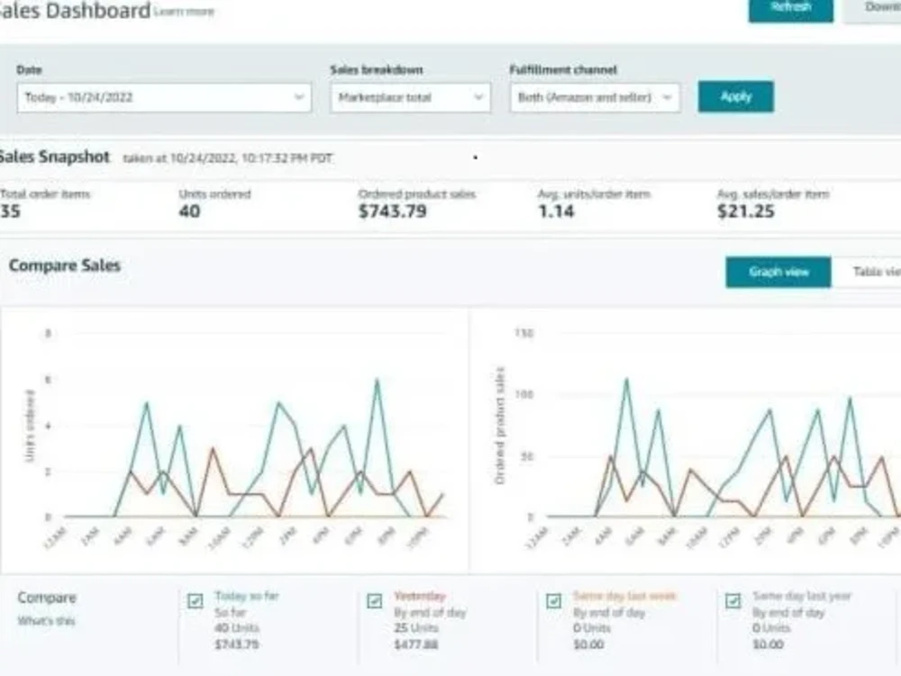Toggle the Same day last week checkbox

click(553, 600)
